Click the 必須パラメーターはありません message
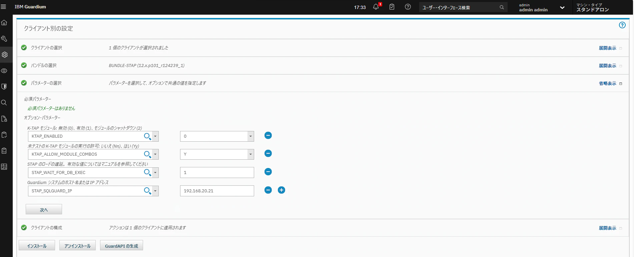Viewport: 634px width, 257px height. (51, 108)
